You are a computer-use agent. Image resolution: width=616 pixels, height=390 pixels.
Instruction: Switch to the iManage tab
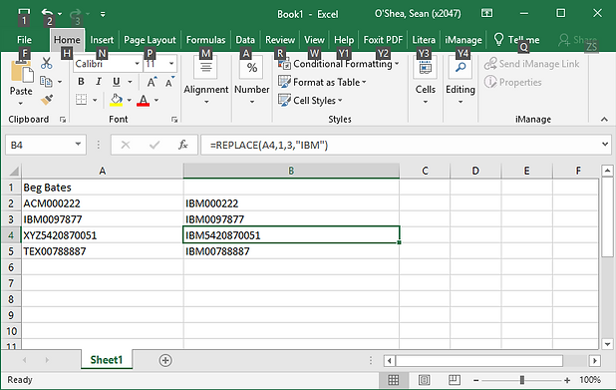click(463, 40)
